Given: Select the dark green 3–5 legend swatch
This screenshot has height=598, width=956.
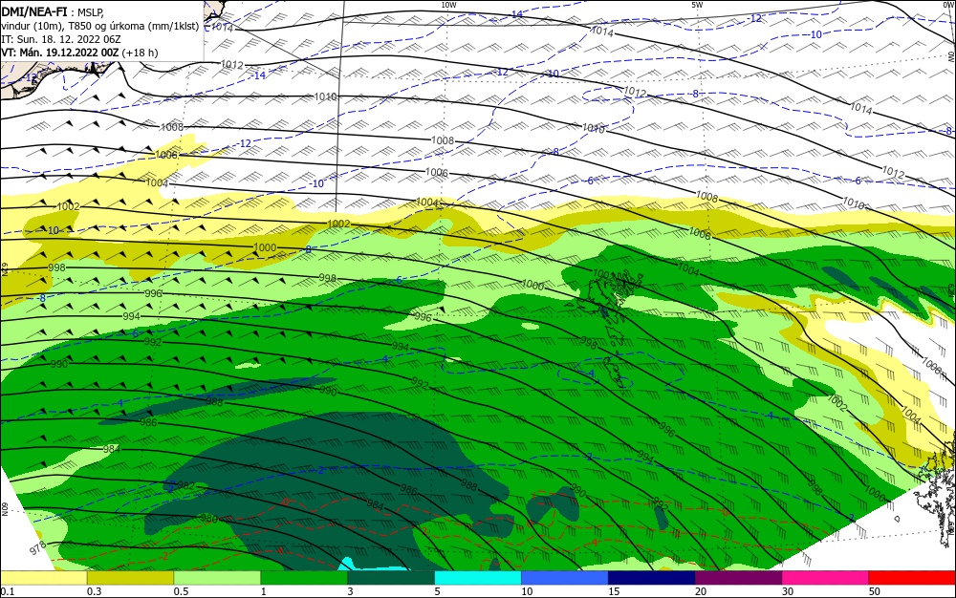Looking at the screenshot, I should (391, 578).
